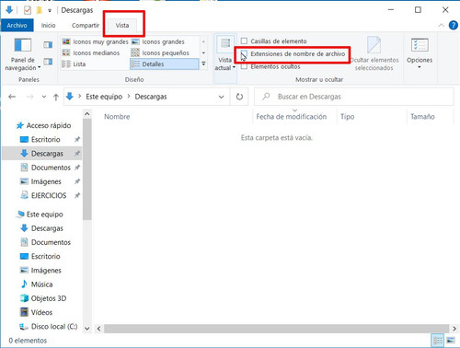Open the EJERCICIOS pinned folder
The width and height of the screenshot is (460, 348).
click(x=49, y=195)
